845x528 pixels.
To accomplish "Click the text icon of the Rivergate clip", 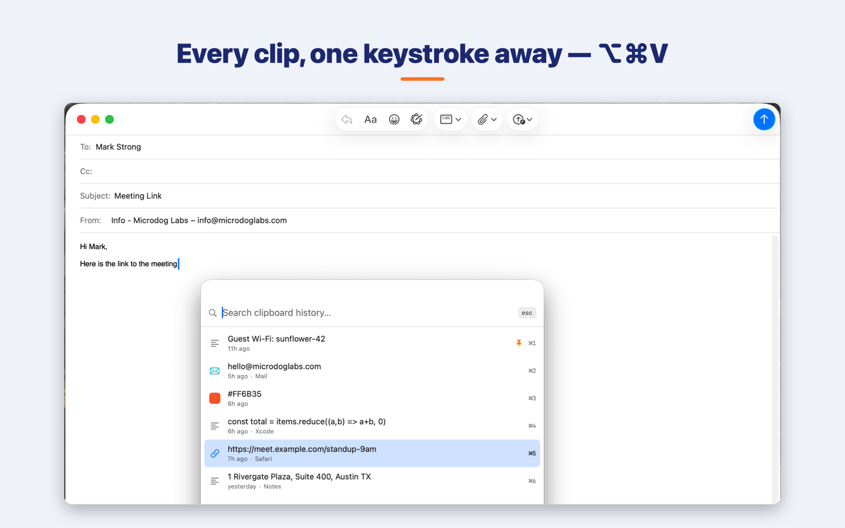I will 215,481.
